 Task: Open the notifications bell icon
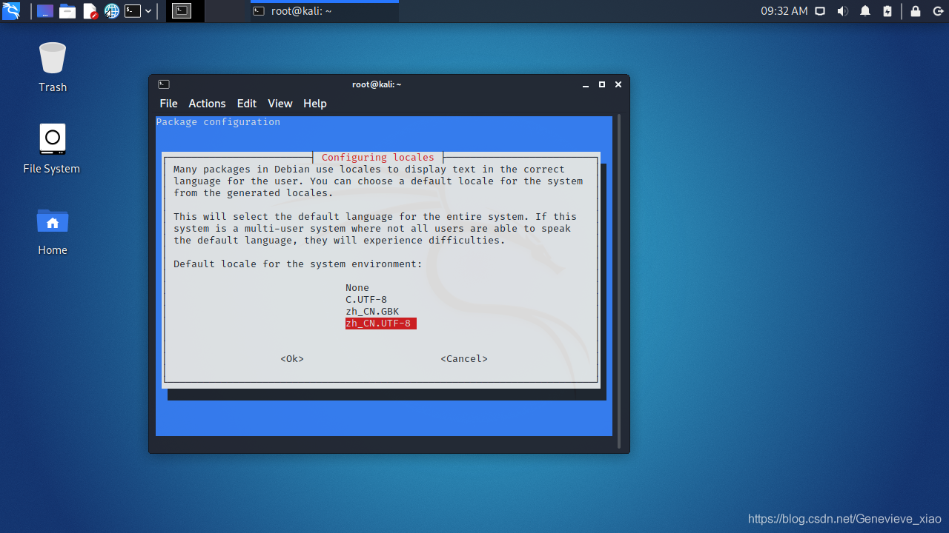[x=865, y=11]
